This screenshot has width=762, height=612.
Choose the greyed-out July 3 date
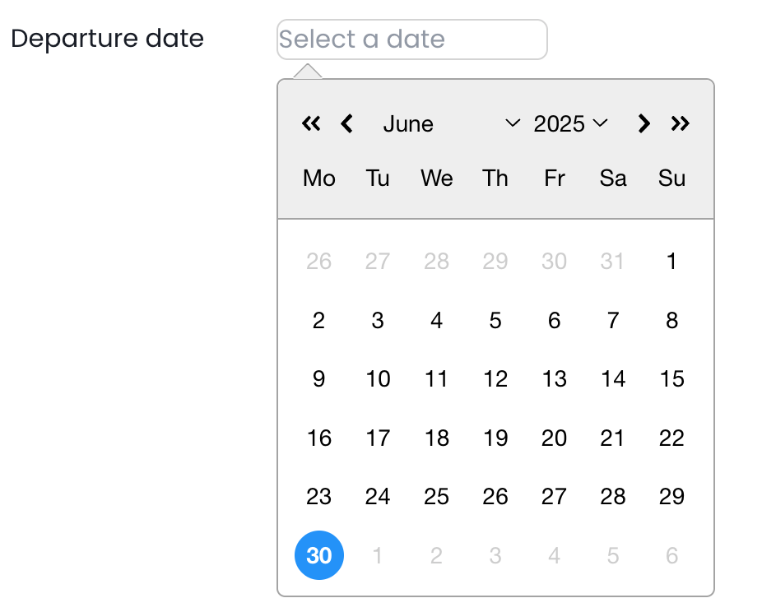coord(495,556)
